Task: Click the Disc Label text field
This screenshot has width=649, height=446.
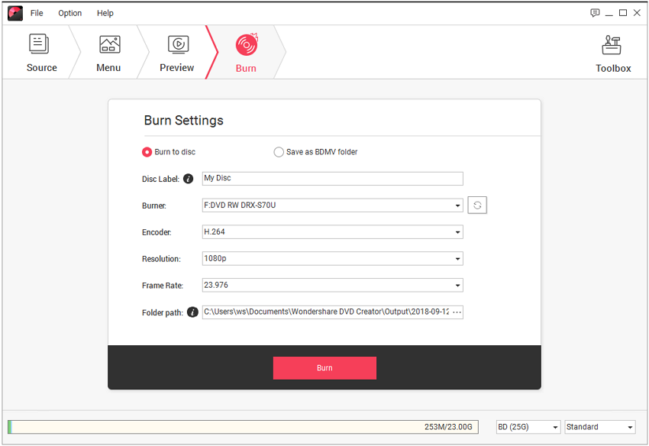Action: pyautogui.click(x=332, y=179)
